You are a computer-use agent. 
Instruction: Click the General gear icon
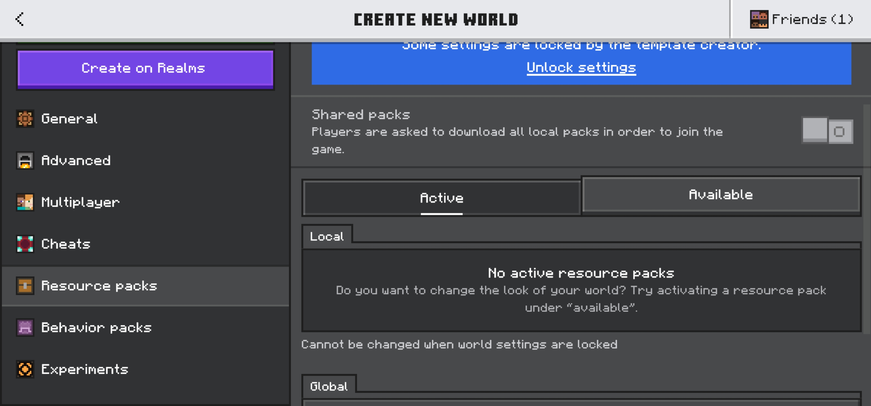(25, 119)
